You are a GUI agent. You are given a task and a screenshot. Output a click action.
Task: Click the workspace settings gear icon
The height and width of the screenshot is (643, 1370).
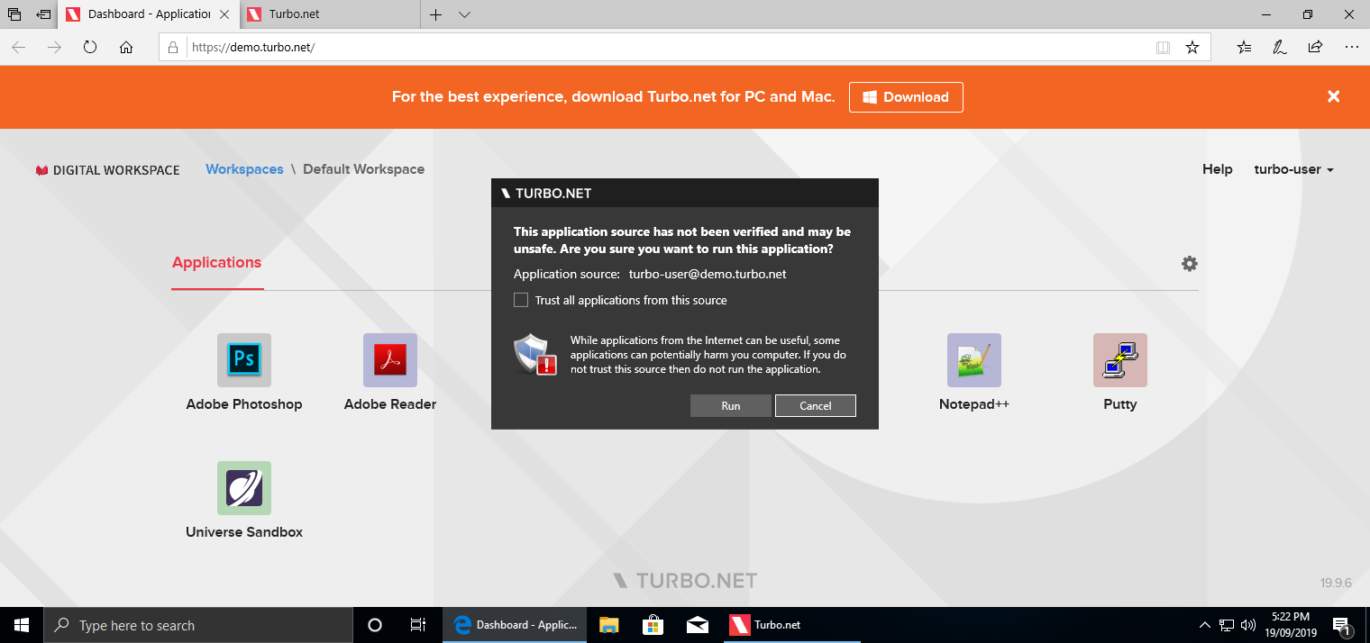[1190, 264]
